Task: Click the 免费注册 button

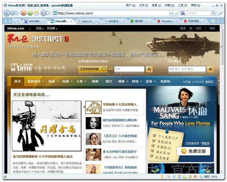Action: click(193, 151)
